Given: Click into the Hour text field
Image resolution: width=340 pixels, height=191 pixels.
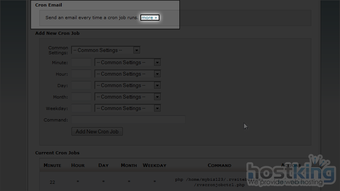Looking at the screenshot, I should pyautogui.click(x=81, y=74).
